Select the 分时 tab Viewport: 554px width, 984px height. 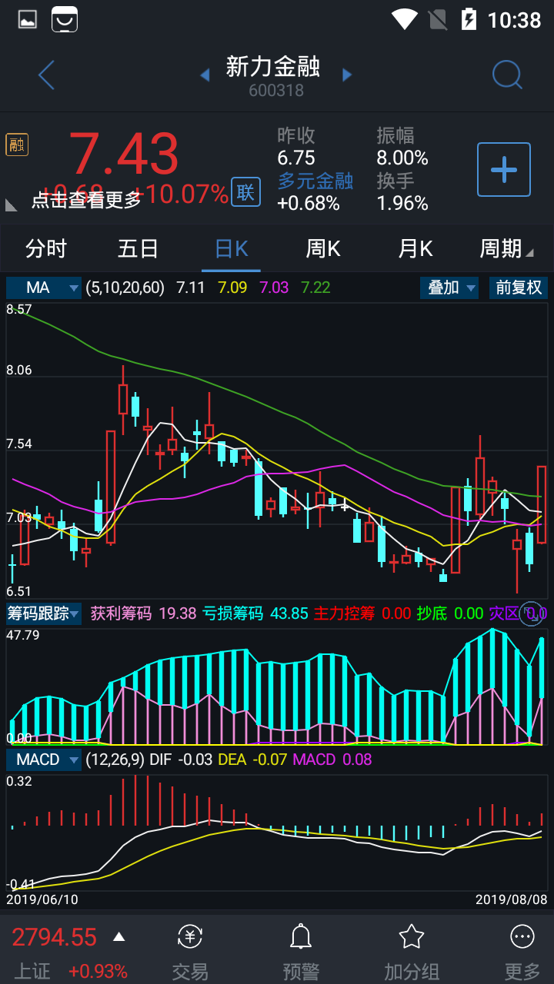click(x=46, y=248)
